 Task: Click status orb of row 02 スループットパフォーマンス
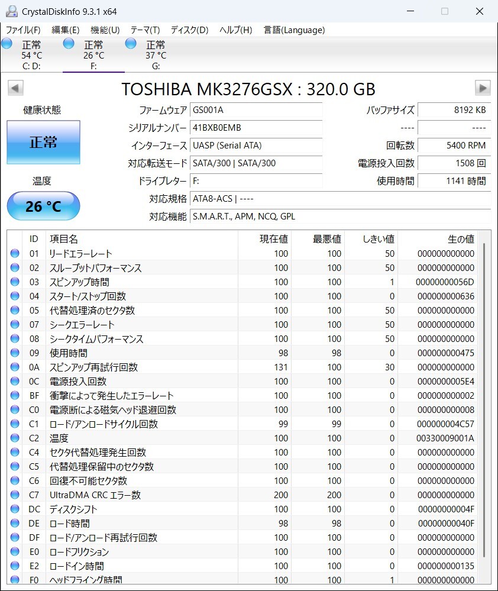[x=15, y=267]
